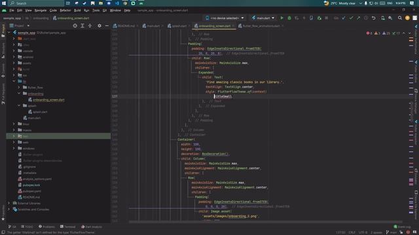
Task: Start debugging with the green bug icon
Action: [289, 18]
